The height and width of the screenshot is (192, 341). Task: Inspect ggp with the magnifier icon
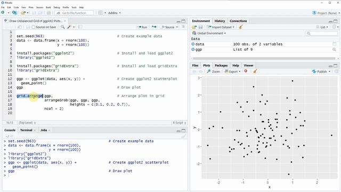334,50
